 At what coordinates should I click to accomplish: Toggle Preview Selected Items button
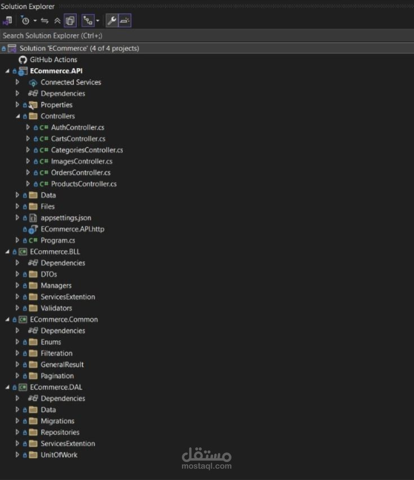point(125,21)
